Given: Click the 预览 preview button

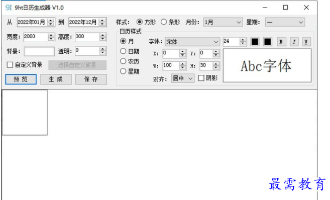Looking at the screenshot, I should (21, 79).
